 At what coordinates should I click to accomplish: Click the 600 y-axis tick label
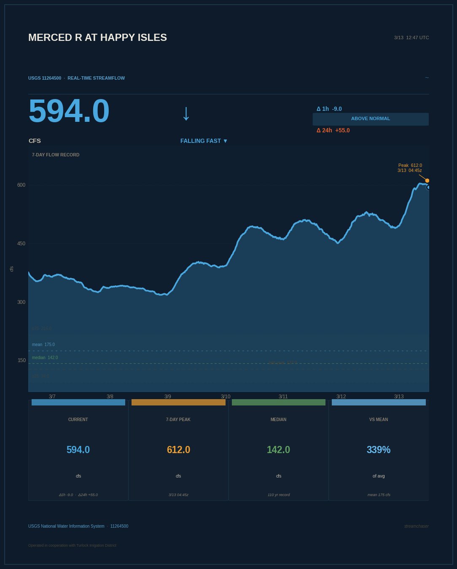[x=21, y=185]
